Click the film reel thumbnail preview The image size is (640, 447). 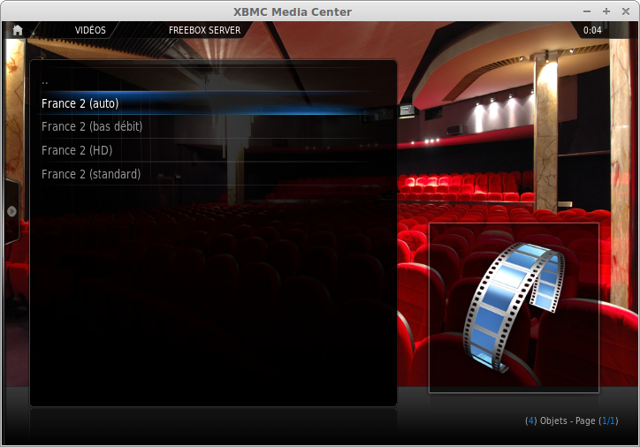514,308
